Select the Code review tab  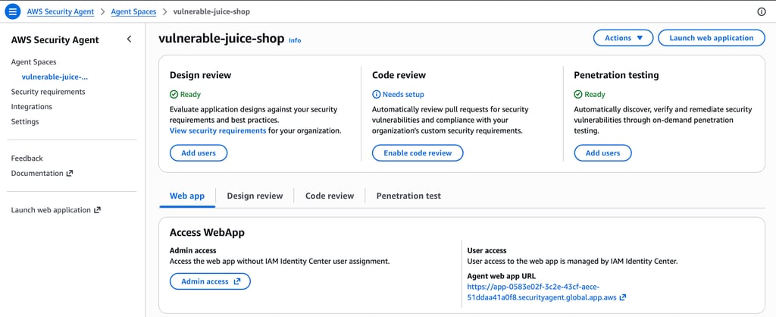(330, 196)
